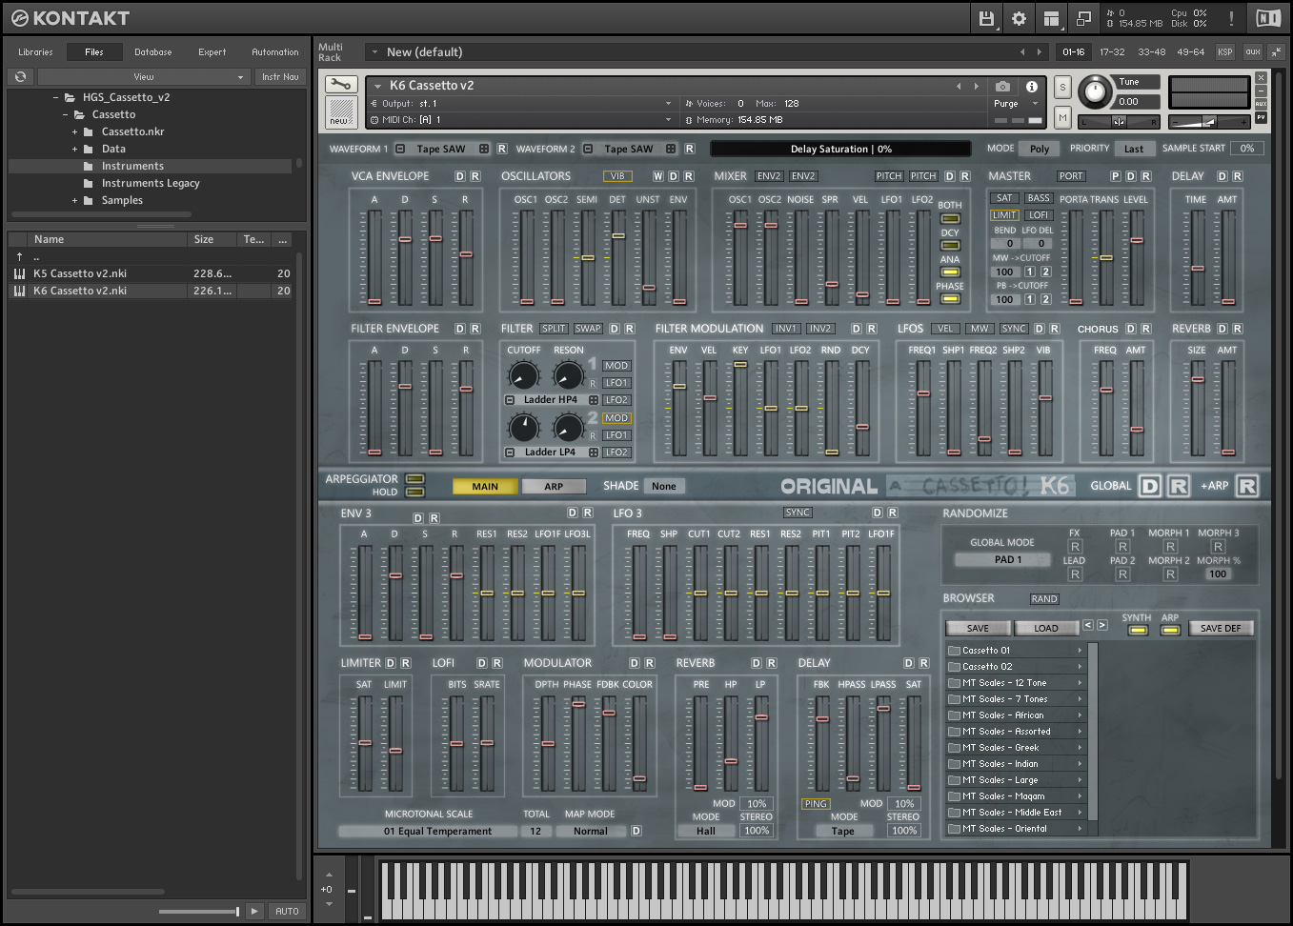Screen dimensions: 1293x926
Task: Toggle minimized rack view icon
Action: pos(1083,18)
